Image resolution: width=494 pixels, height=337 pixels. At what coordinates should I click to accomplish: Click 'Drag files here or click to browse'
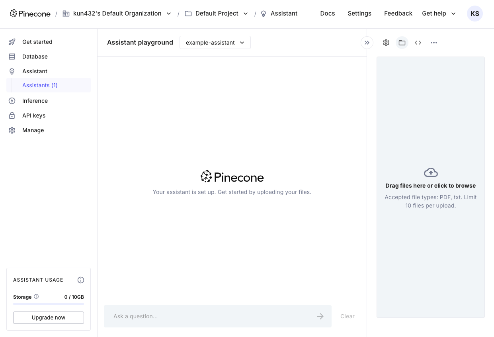pyautogui.click(x=431, y=186)
